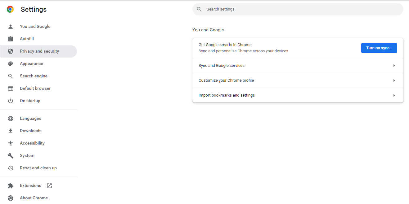Open the Reset and clean up section
Screen dimensions: 409x204
[x=38, y=168]
